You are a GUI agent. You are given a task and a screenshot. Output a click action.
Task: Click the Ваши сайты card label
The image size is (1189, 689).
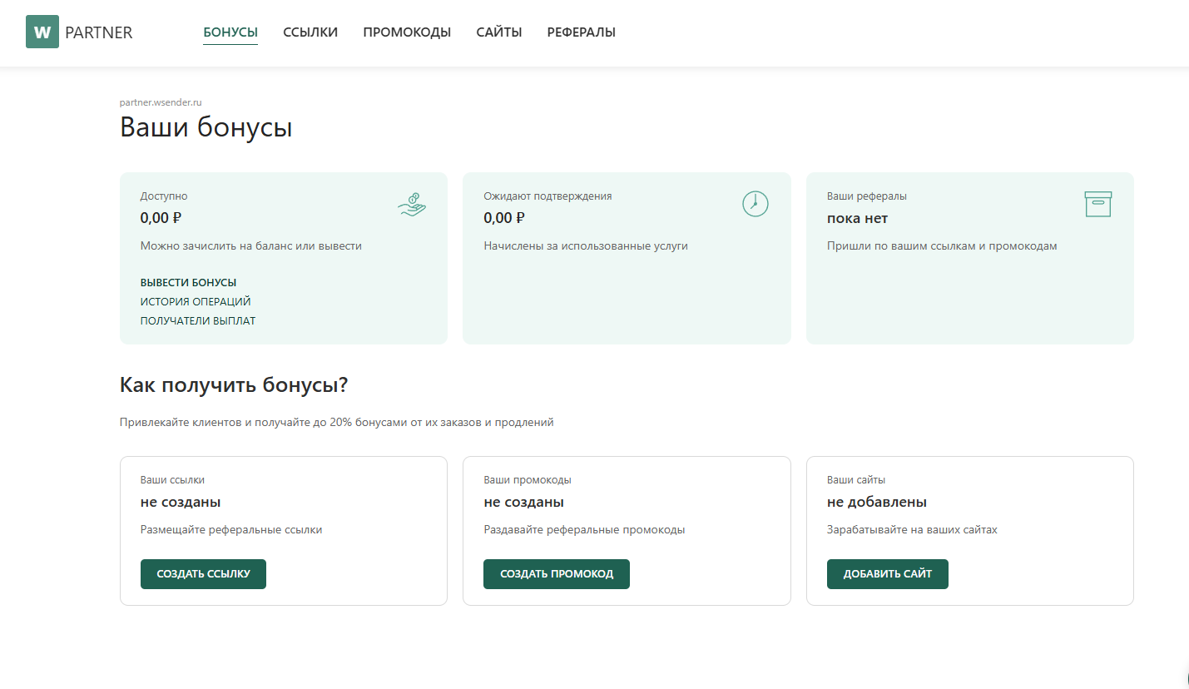(856, 480)
